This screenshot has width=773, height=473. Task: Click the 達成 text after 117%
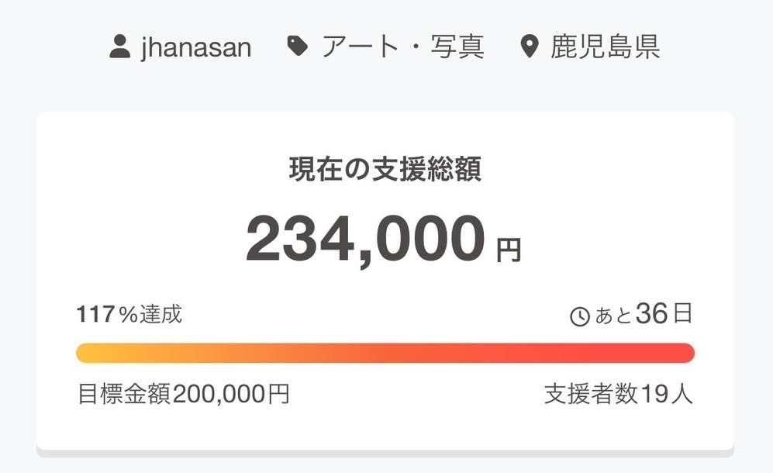click(x=161, y=315)
